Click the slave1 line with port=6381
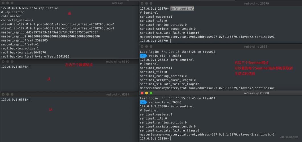The height and width of the screenshot is (142, 302). [58, 28]
